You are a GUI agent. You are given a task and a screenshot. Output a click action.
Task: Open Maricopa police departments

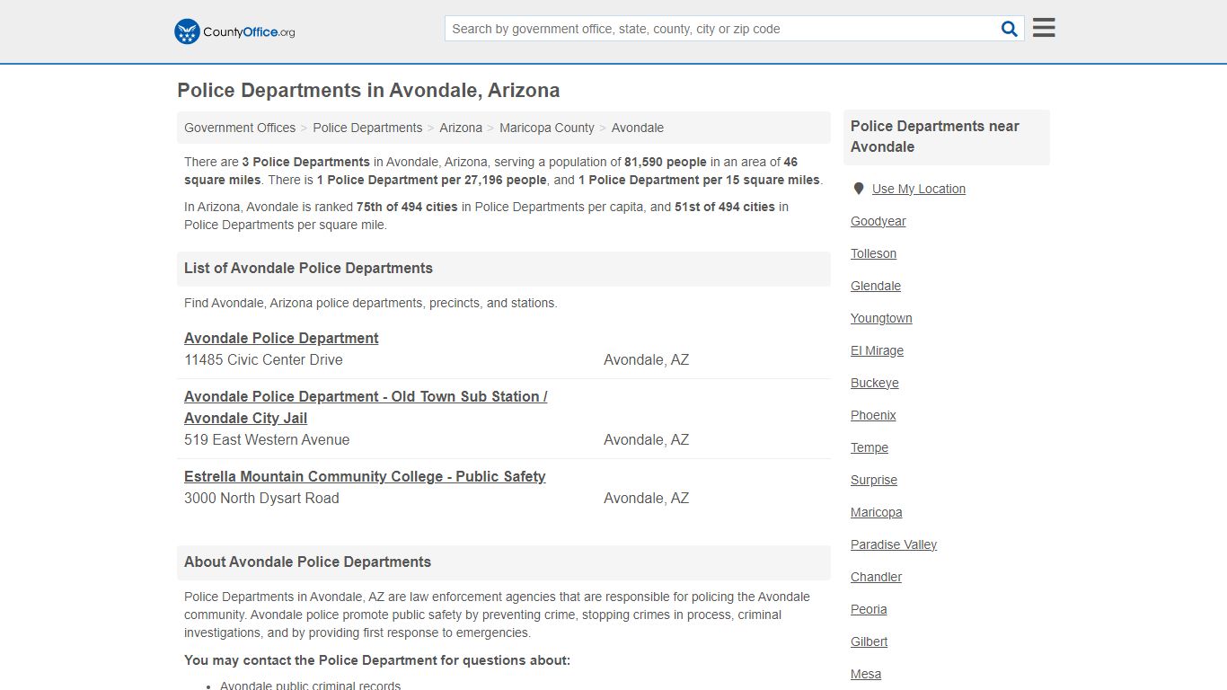point(877,512)
